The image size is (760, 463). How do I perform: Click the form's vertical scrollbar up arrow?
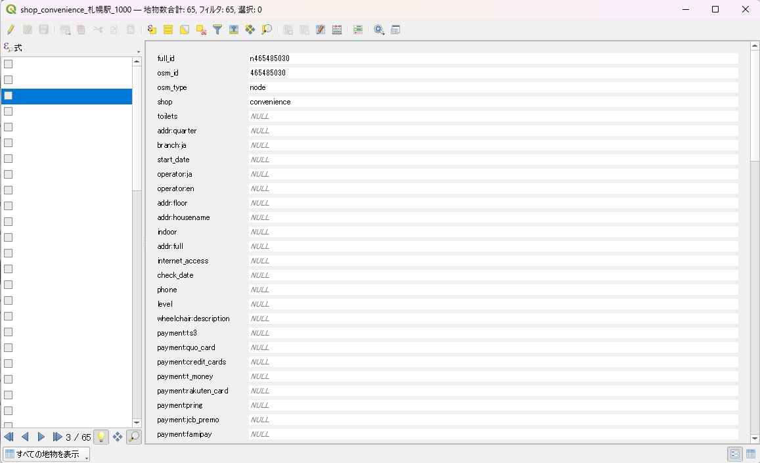click(755, 46)
